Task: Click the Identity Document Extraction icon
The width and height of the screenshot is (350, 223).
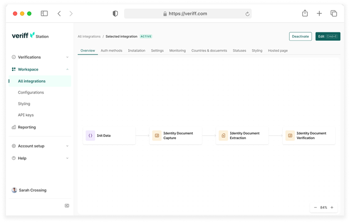Action: pyautogui.click(x=223, y=135)
